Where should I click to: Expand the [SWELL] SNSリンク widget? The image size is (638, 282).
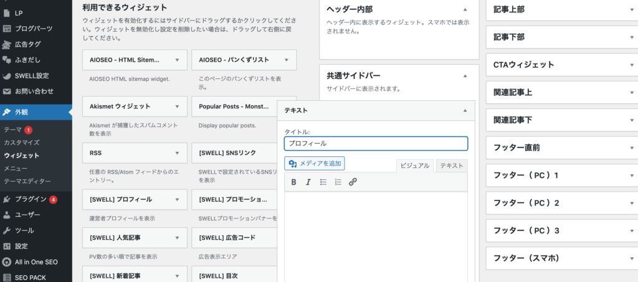pyautogui.click(x=234, y=153)
